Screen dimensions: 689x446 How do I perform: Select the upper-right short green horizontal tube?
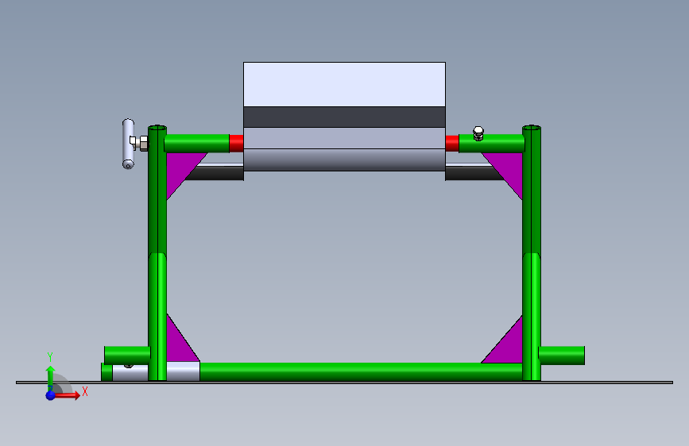coord(492,144)
